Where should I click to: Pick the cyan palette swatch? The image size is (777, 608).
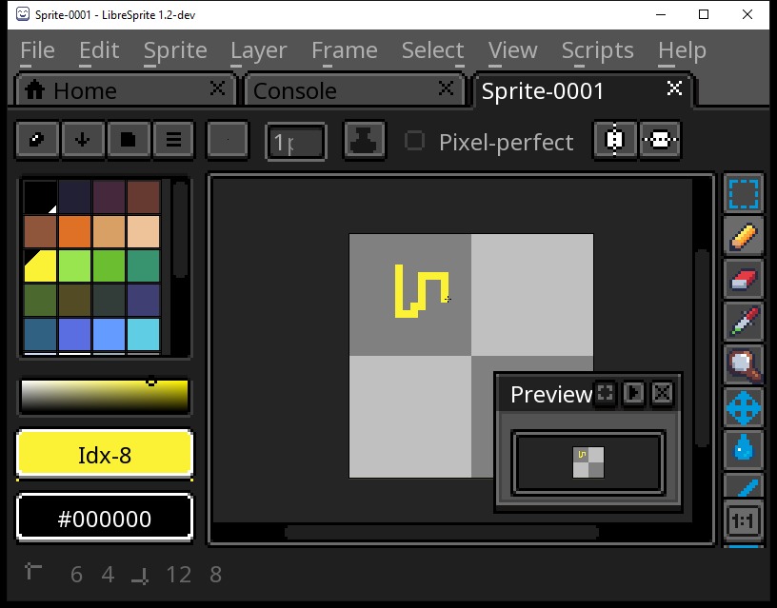pos(144,335)
